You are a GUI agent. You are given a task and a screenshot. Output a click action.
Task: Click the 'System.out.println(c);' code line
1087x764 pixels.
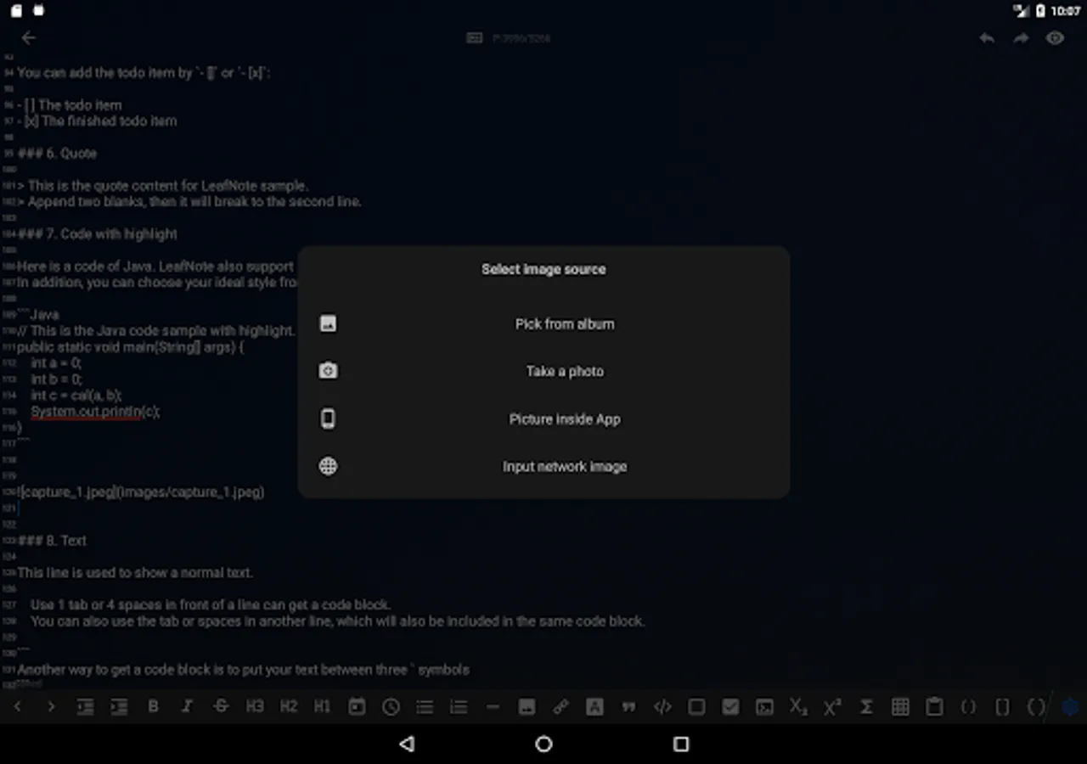click(x=95, y=412)
